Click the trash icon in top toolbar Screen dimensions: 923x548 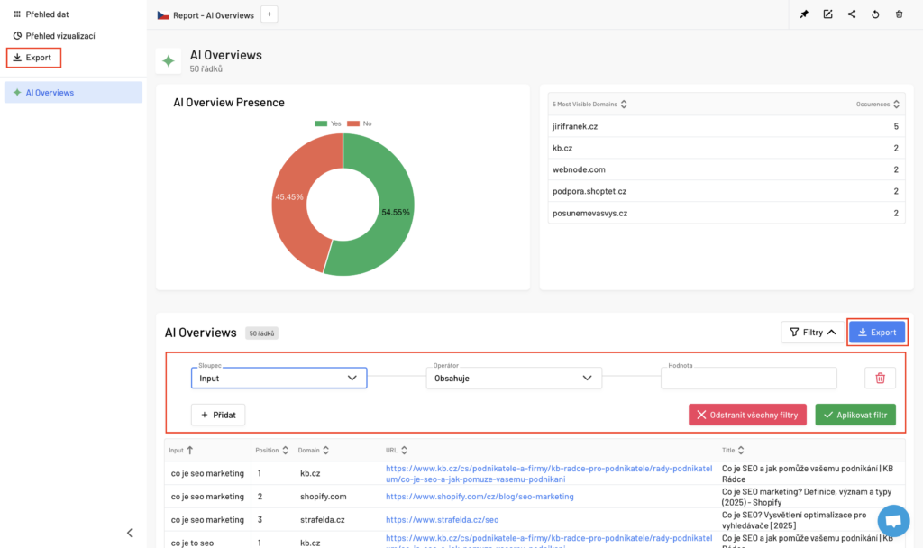click(x=899, y=14)
